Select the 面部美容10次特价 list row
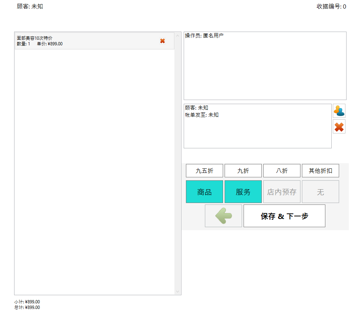The height and width of the screenshot is (319, 354). tap(94, 41)
